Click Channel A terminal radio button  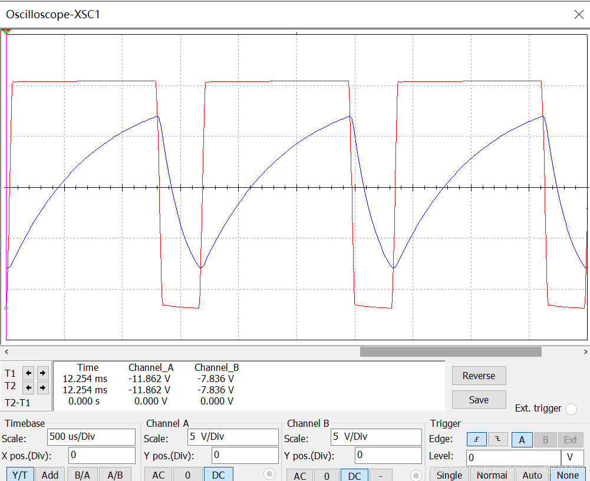[269, 474]
